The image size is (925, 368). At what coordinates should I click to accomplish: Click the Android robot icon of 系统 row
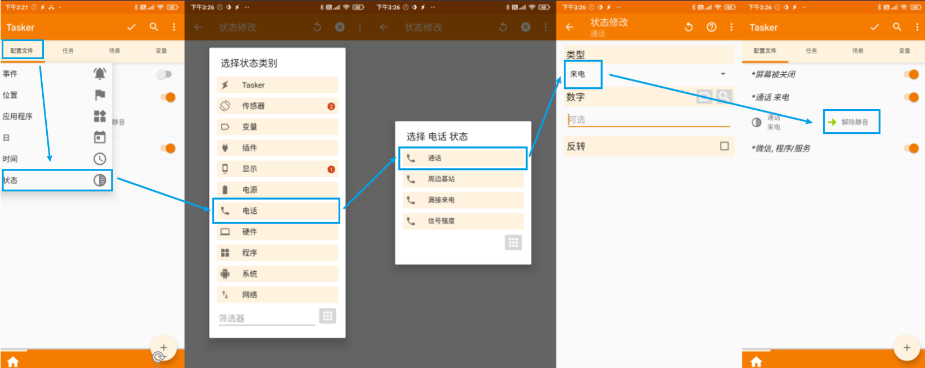coord(225,274)
